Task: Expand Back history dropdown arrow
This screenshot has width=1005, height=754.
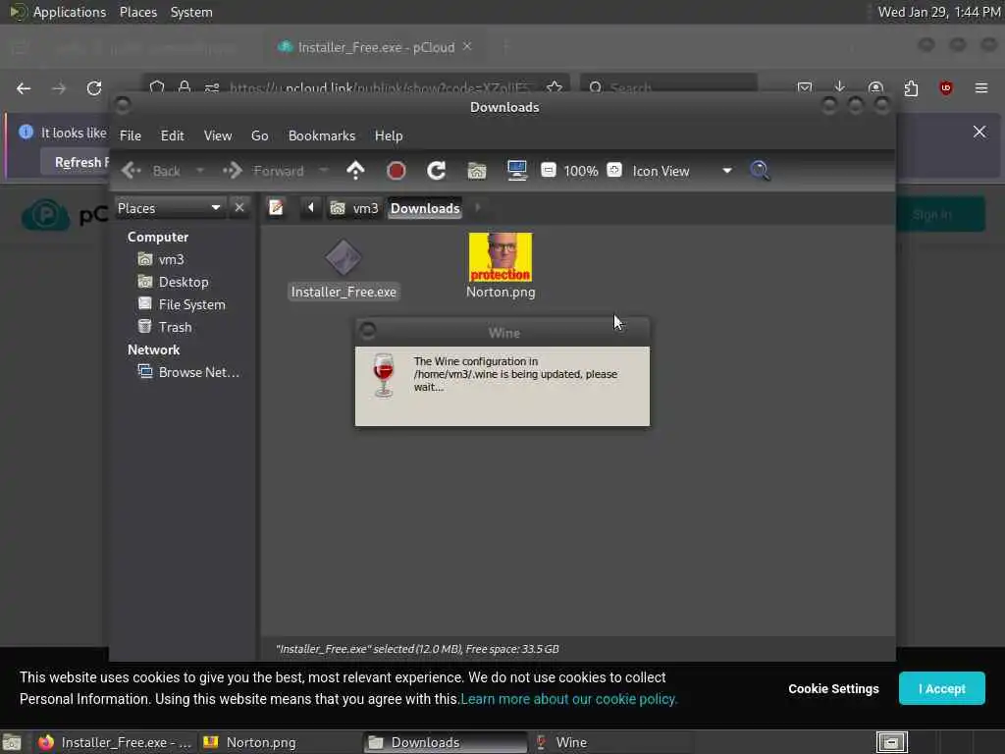Action: [200, 171]
